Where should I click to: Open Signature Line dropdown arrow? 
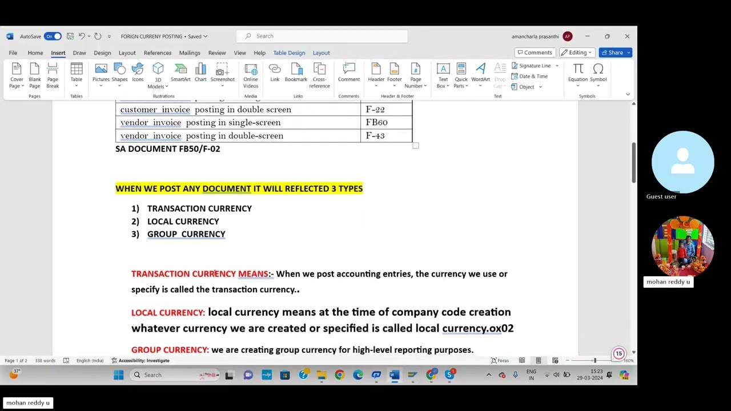click(x=557, y=66)
